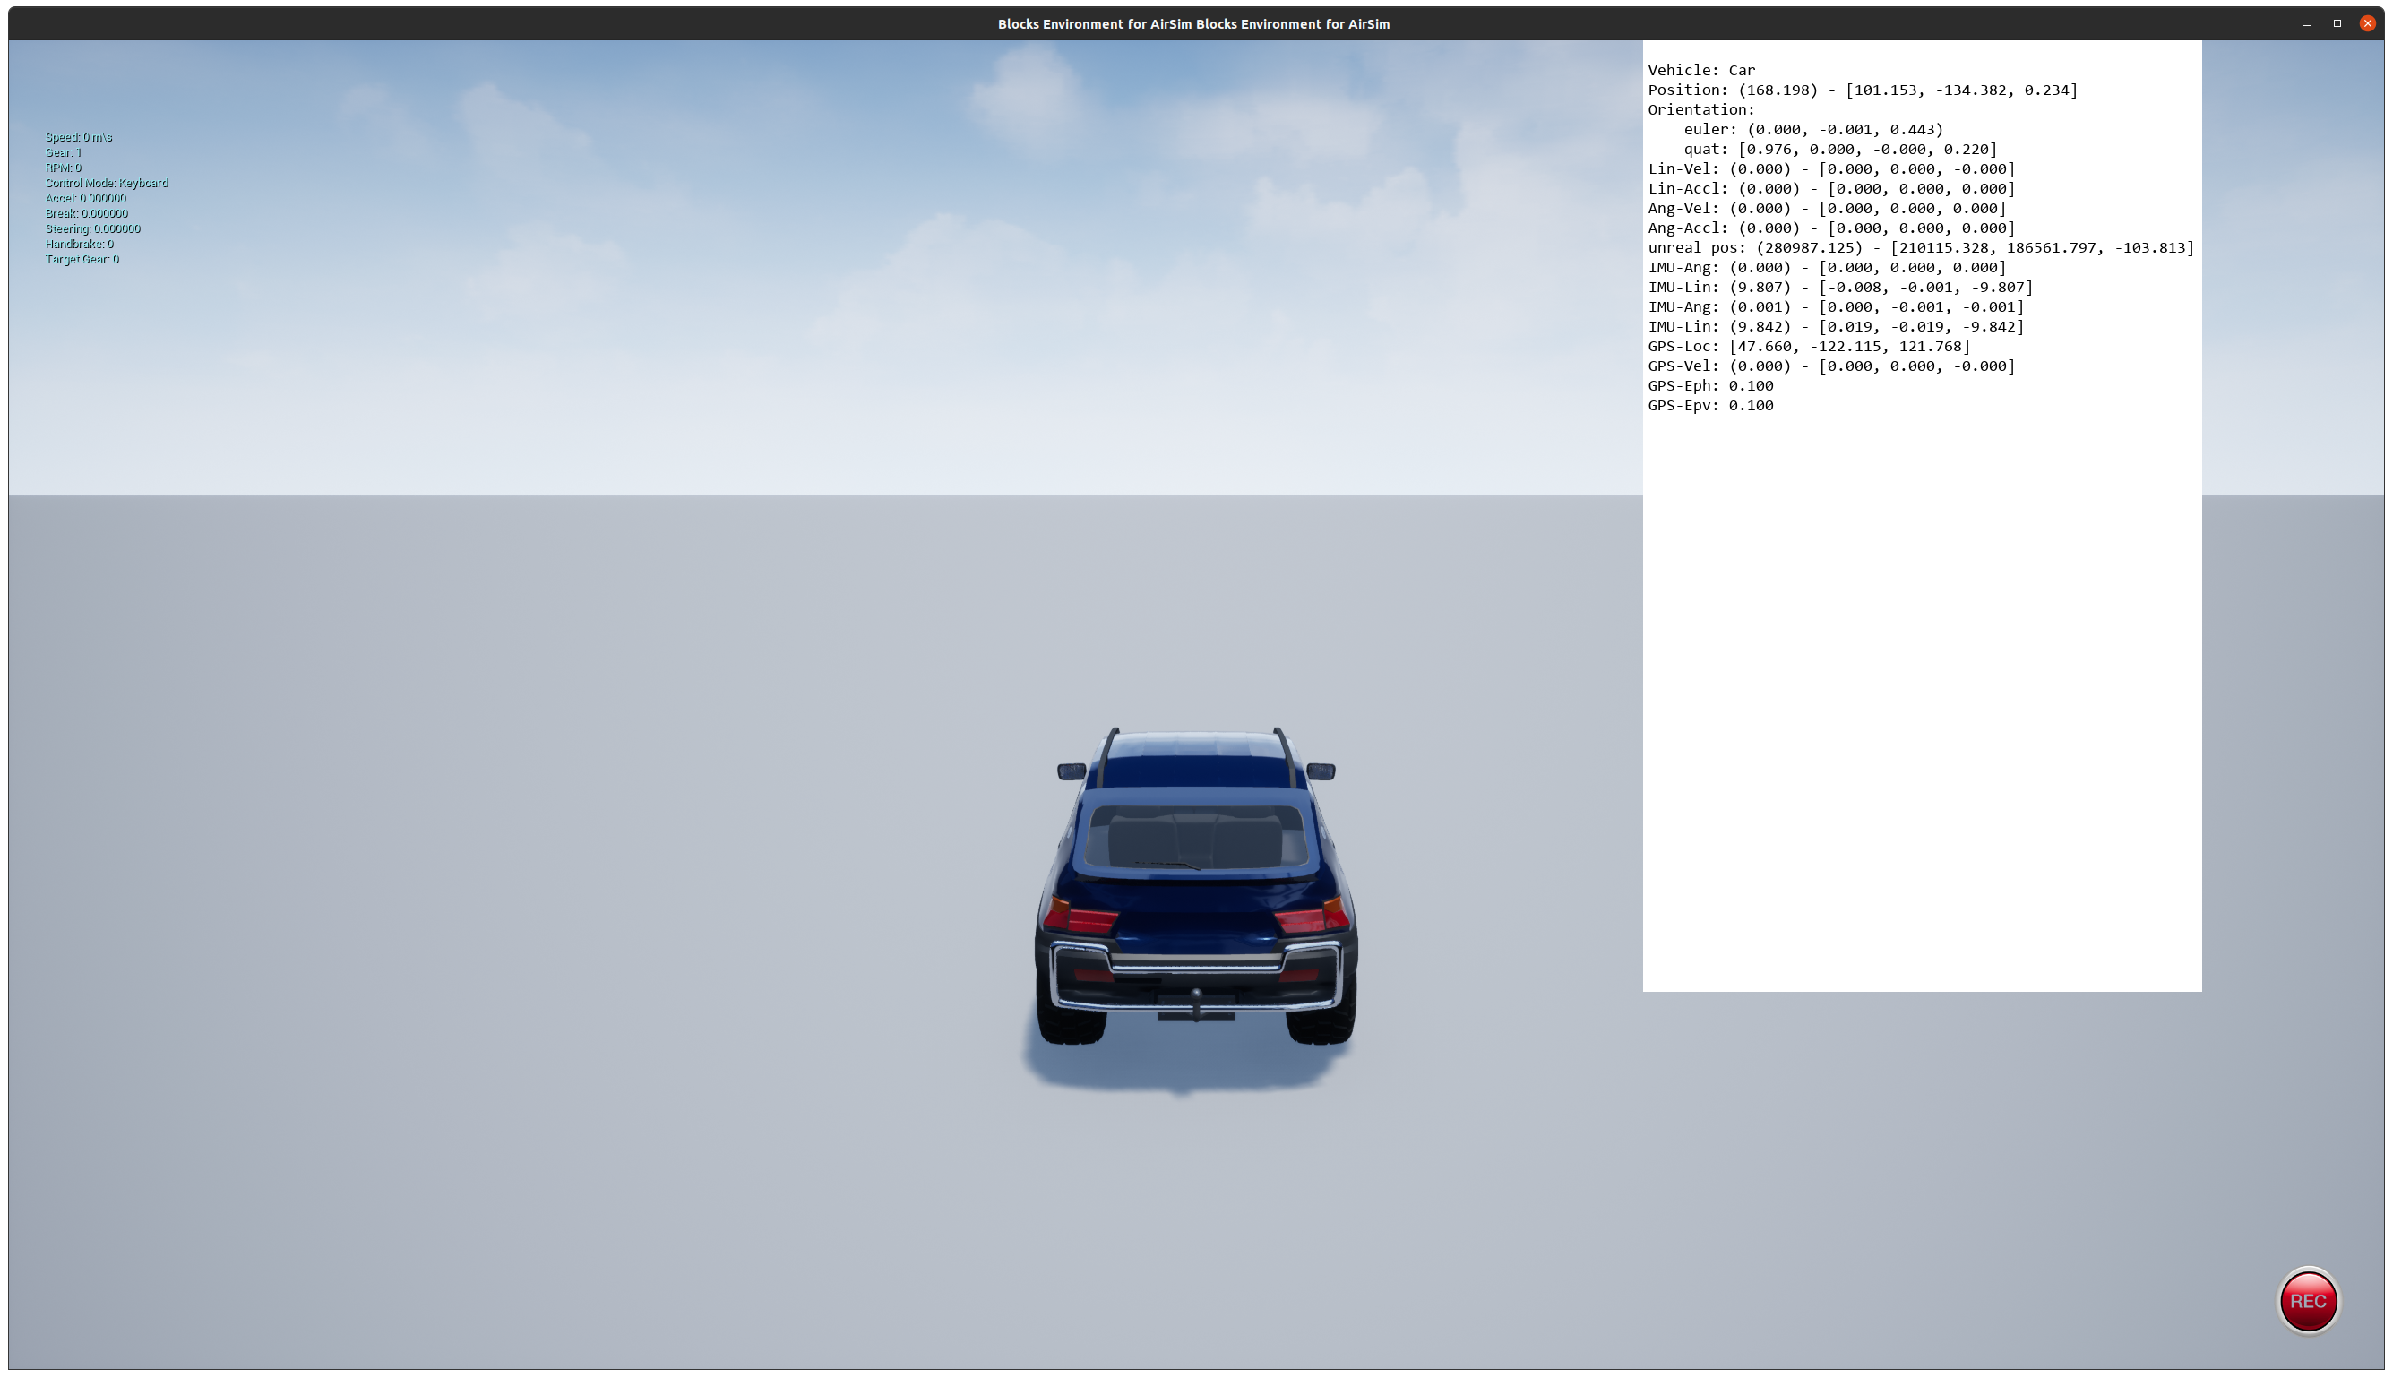Toggle Control Mode: Keyboard setting
The height and width of the screenshot is (1378, 2393).
106,183
